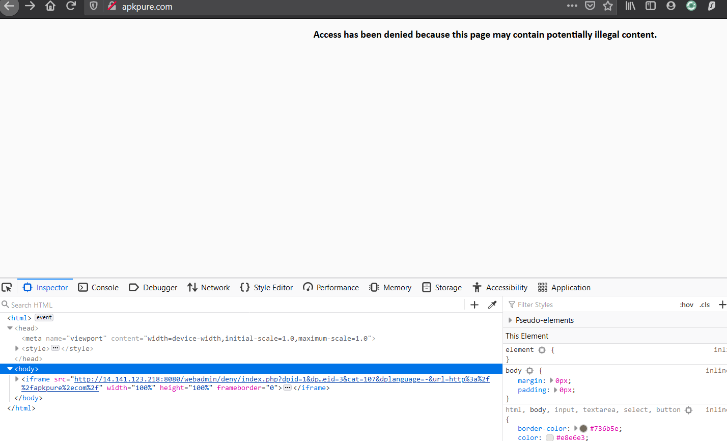Highlight elements matching element selector
This screenshot has width=727, height=441.
(542, 350)
